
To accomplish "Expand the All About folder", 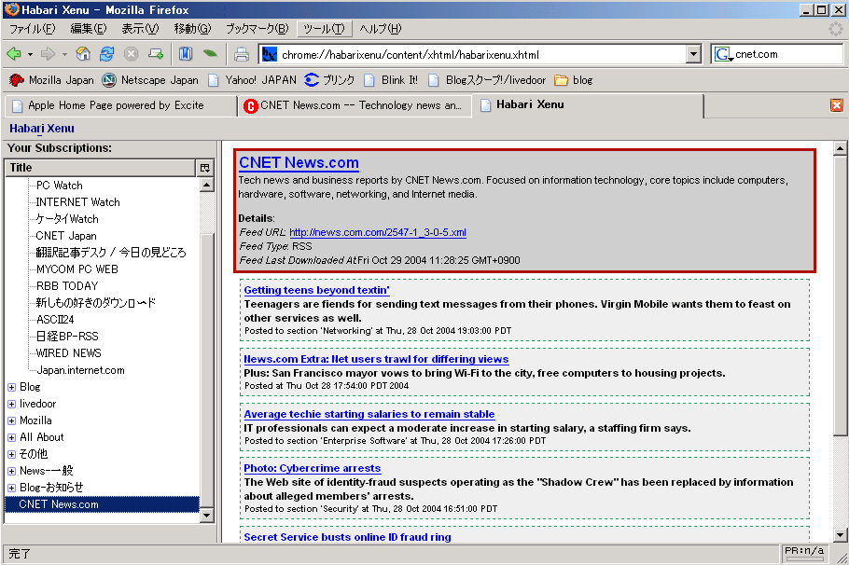I will coord(11,437).
